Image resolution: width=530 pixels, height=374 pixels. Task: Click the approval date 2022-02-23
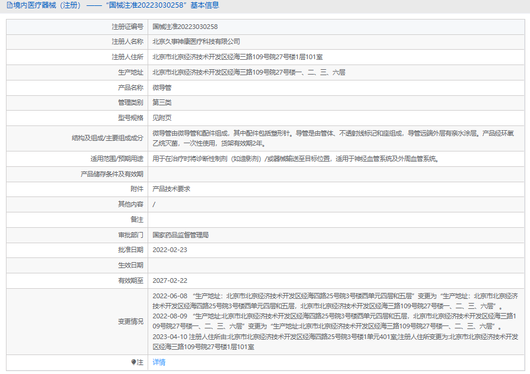coord(170,250)
